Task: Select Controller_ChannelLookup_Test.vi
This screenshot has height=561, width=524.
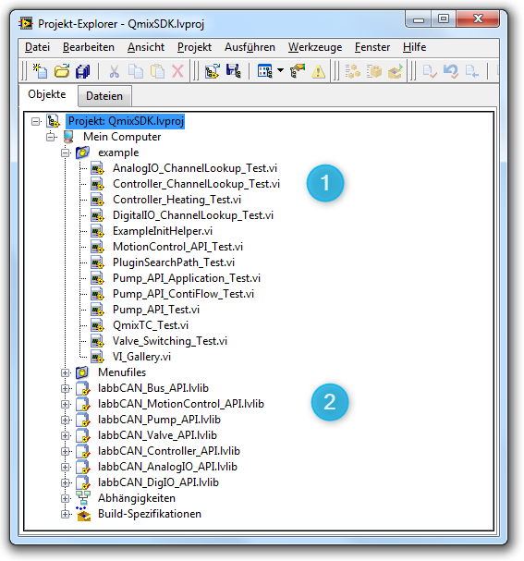Action: pos(196,184)
